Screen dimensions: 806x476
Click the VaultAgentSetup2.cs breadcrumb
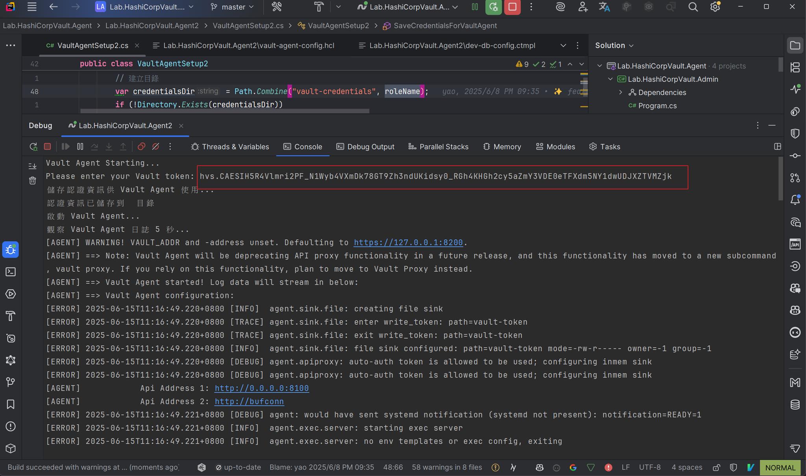[248, 26]
